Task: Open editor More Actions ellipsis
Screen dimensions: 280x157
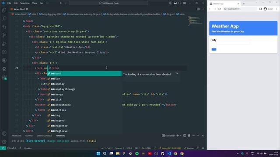Action: pos(203,9)
